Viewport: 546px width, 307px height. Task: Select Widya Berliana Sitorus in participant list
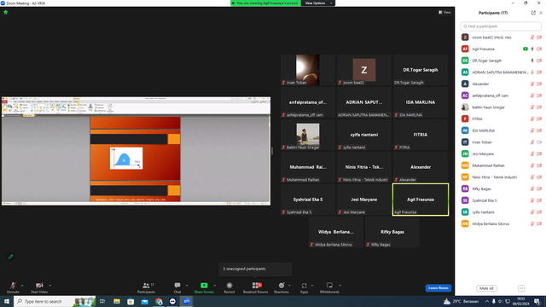point(501,223)
